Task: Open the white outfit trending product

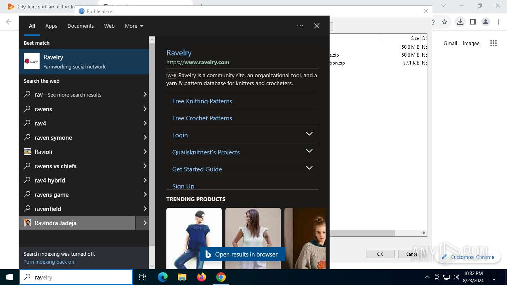Action: (x=253, y=238)
